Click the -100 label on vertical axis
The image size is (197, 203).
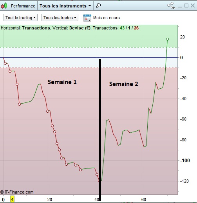coord(185,161)
